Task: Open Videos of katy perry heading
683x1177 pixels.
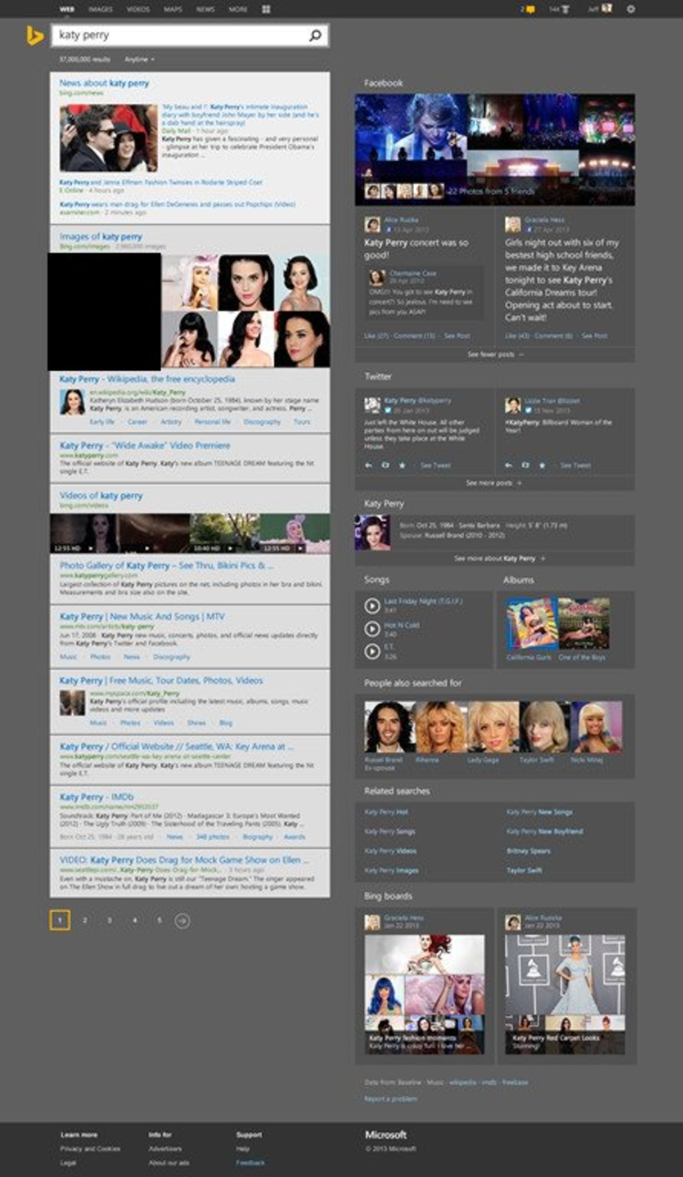Action: [101, 496]
